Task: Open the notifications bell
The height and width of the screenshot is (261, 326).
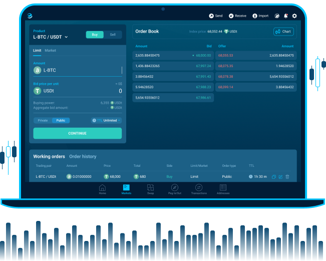Action: [286, 16]
